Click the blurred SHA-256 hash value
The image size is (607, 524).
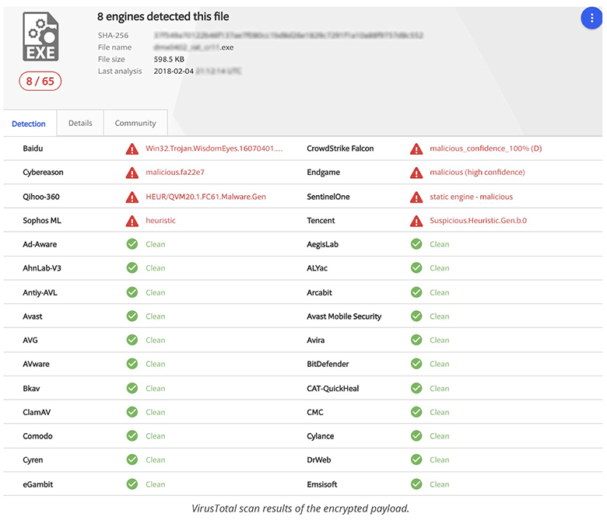tap(288, 36)
